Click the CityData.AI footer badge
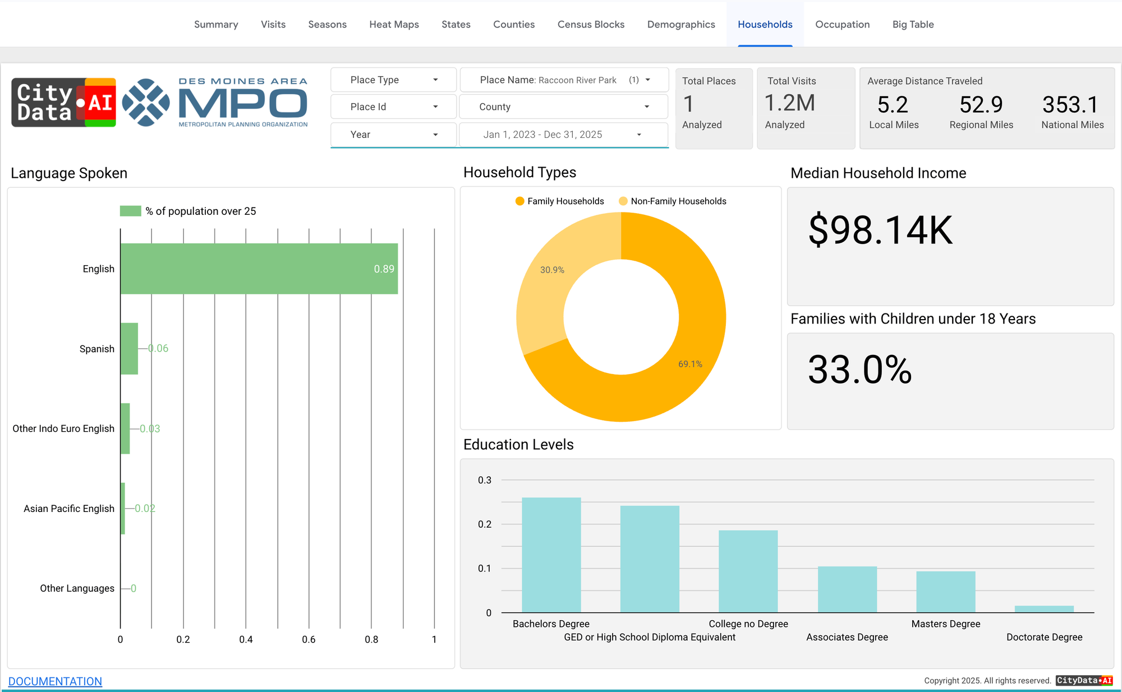The image size is (1122, 692). tap(1084, 680)
